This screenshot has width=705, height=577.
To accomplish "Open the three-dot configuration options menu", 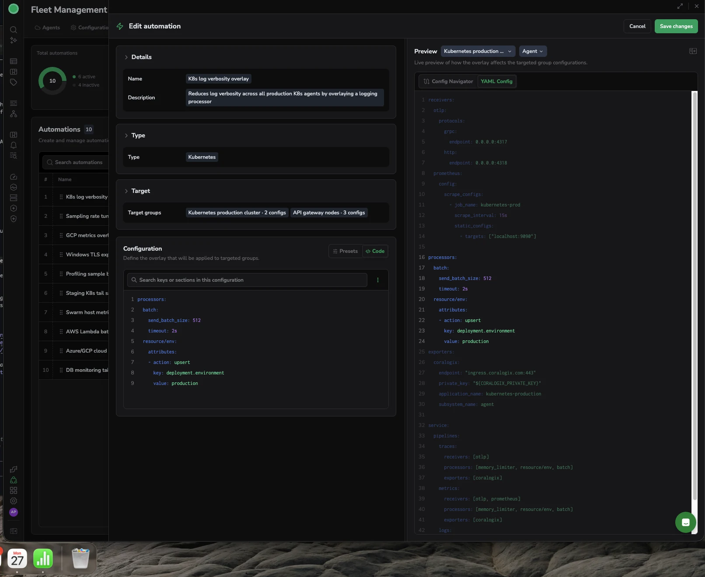I will 378,280.
